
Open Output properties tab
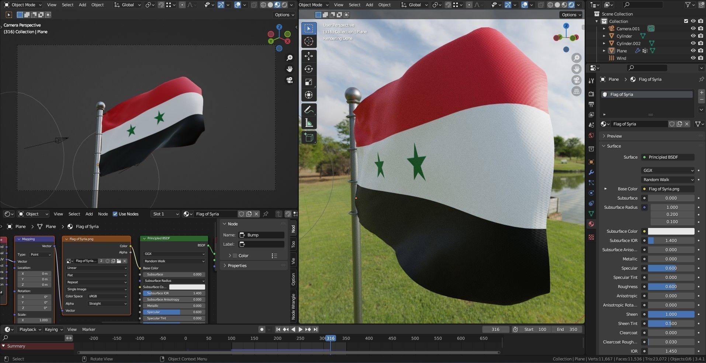591,104
